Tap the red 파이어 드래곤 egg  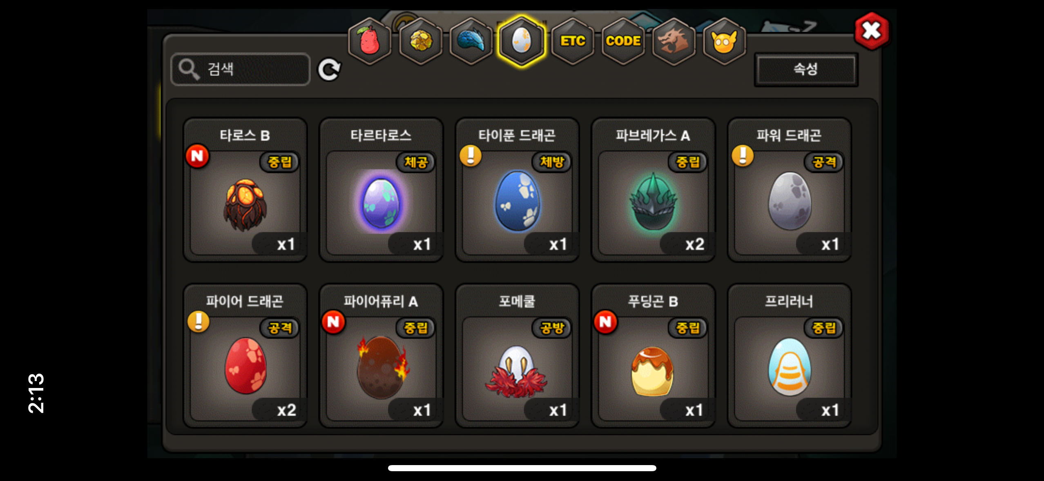point(245,356)
